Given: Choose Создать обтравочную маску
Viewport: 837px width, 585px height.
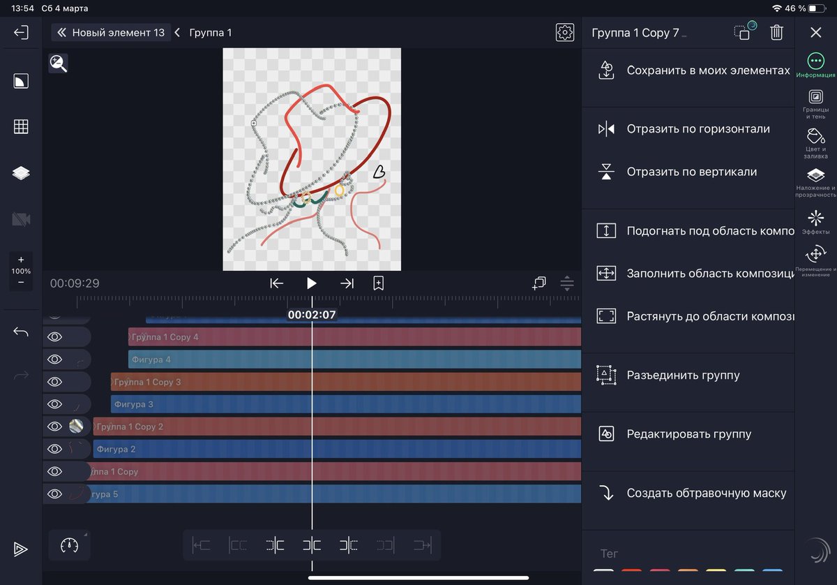Looking at the screenshot, I should pos(688,493).
